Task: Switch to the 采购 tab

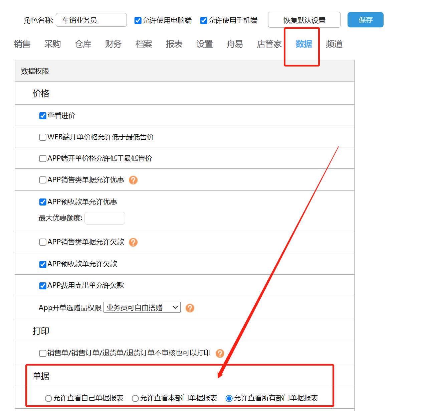Action: [x=53, y=44]
